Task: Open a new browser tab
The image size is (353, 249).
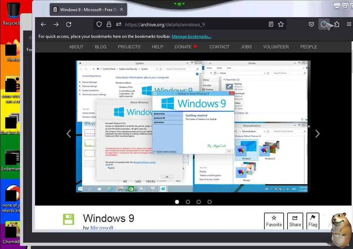Action: [x=134, y=9]
